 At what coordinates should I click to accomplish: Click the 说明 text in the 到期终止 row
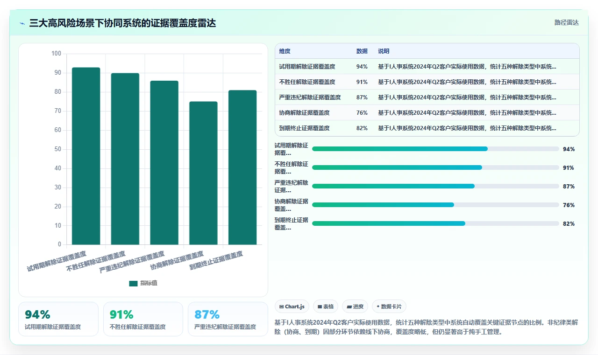point(467,128)
